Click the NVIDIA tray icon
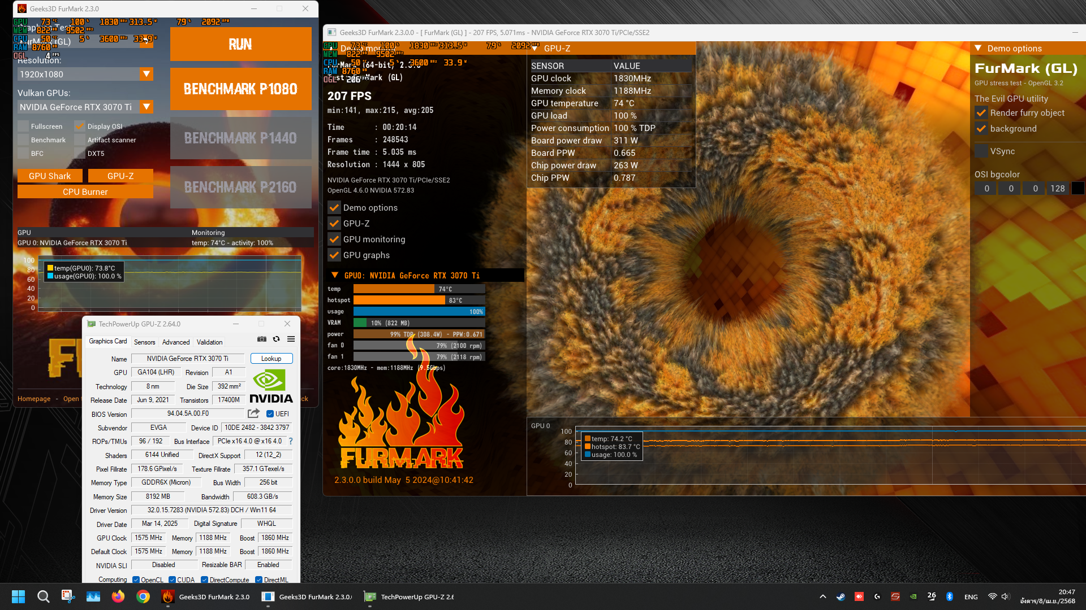This screenshot has width=1086, height=610. (913, 596)
